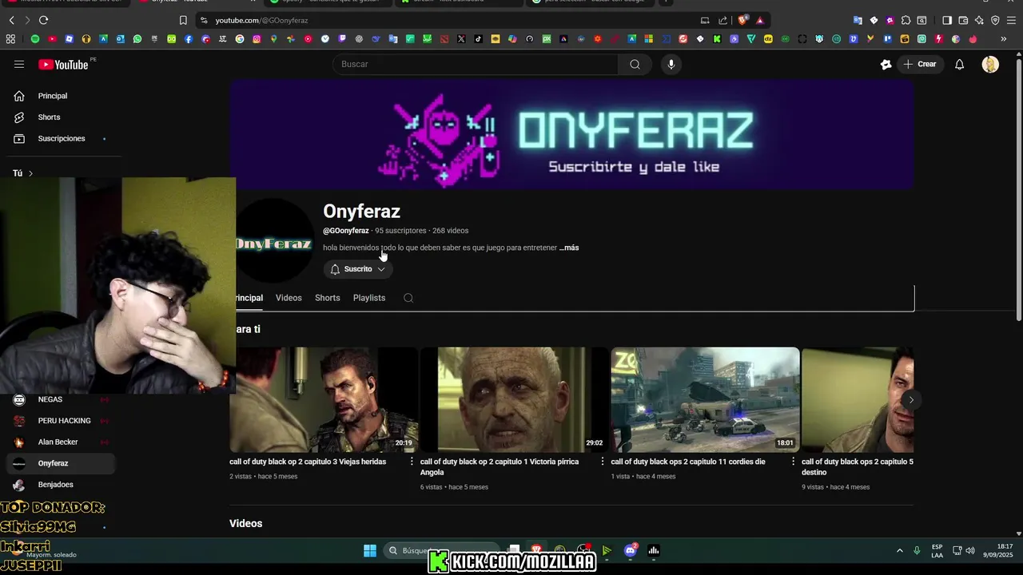1023x575 pixels.
Task: Open the Brave Rewards triangle icon
Action: [x=759, y=20]
